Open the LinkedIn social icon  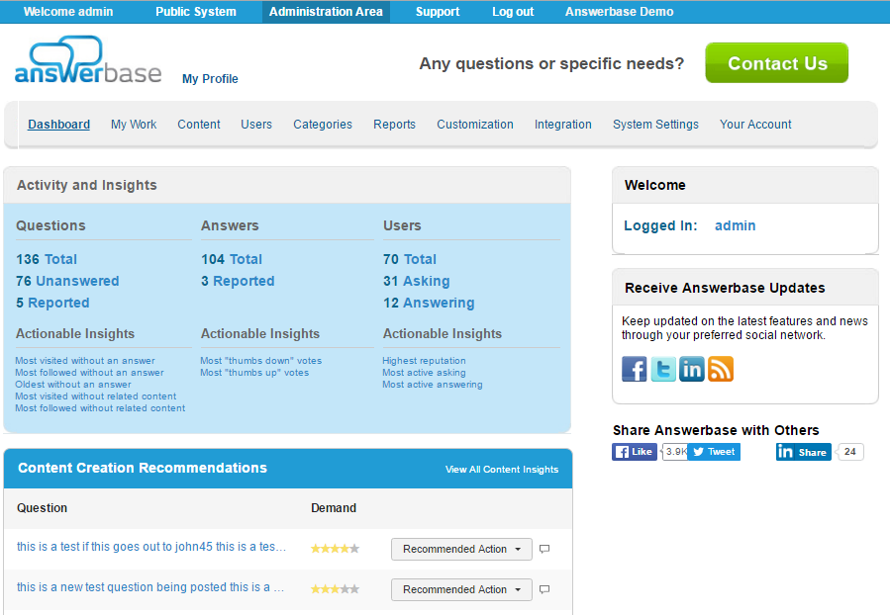[x=692, y=369]
